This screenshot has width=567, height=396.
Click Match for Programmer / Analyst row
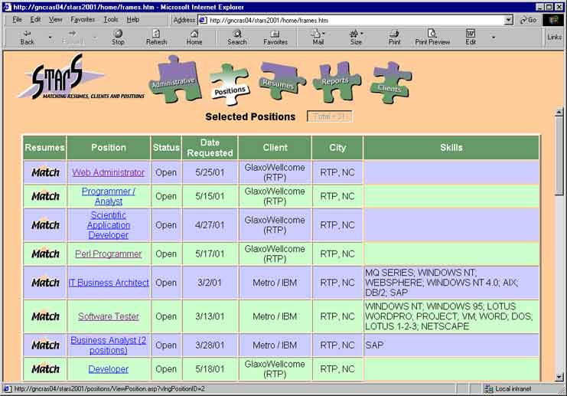45,196
